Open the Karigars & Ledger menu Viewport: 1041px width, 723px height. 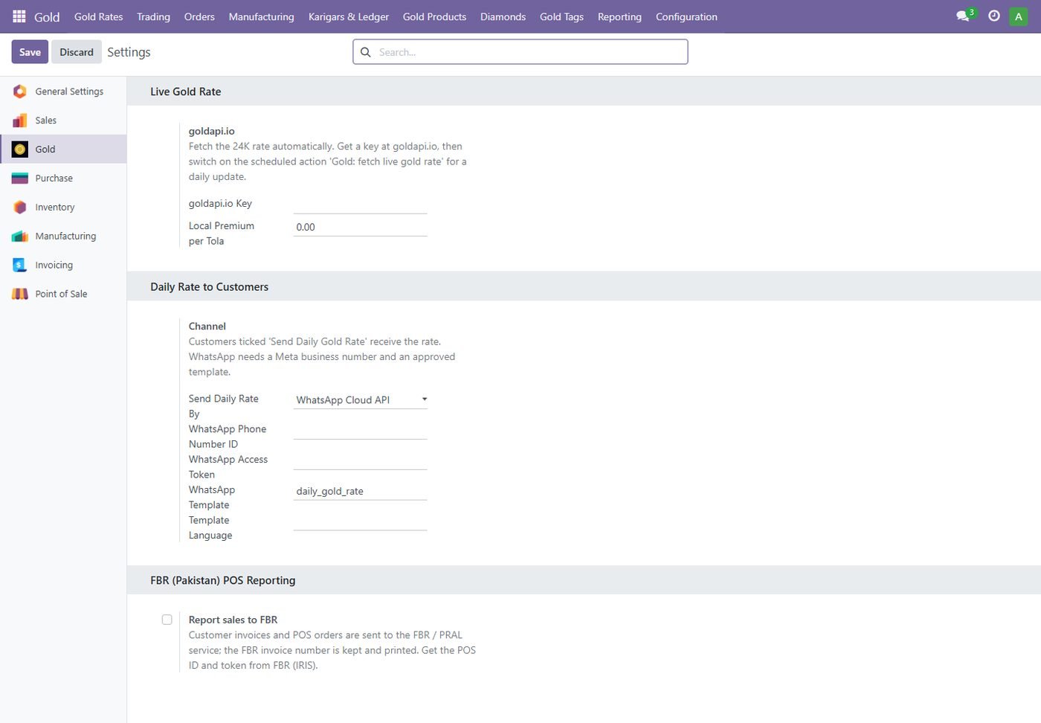point(348,16)
